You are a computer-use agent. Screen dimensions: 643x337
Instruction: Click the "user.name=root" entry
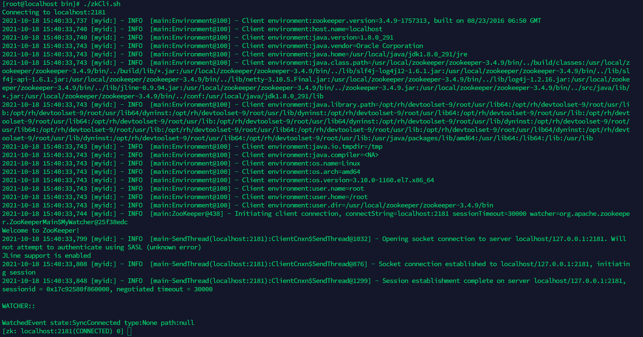338,189
